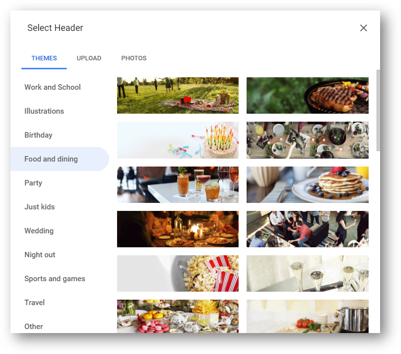Switch to the THEMES tab
The height and width of the screenshot is (354, 401).
tap(44, 58)
